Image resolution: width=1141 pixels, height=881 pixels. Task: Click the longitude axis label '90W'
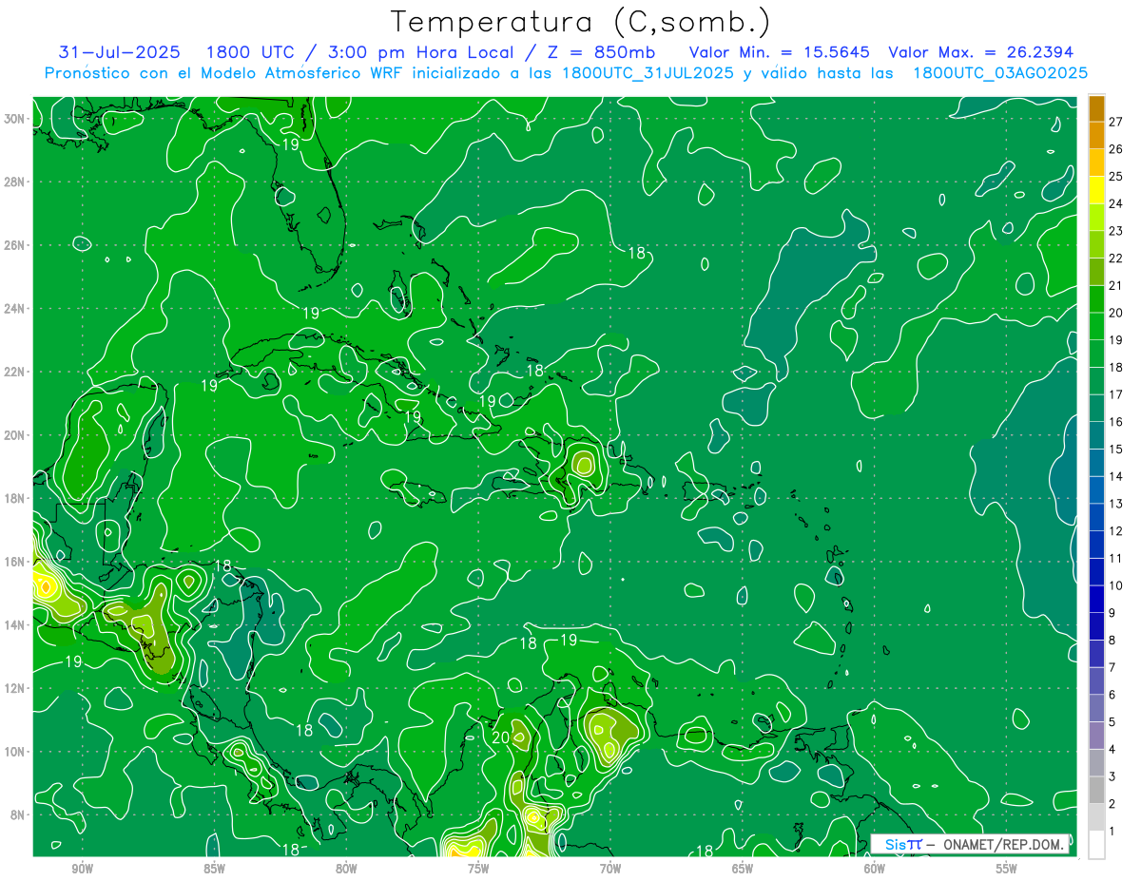[83, 869]
